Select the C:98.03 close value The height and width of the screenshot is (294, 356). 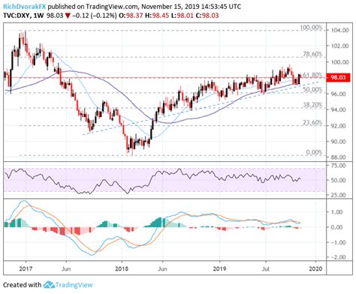[207, 16]
